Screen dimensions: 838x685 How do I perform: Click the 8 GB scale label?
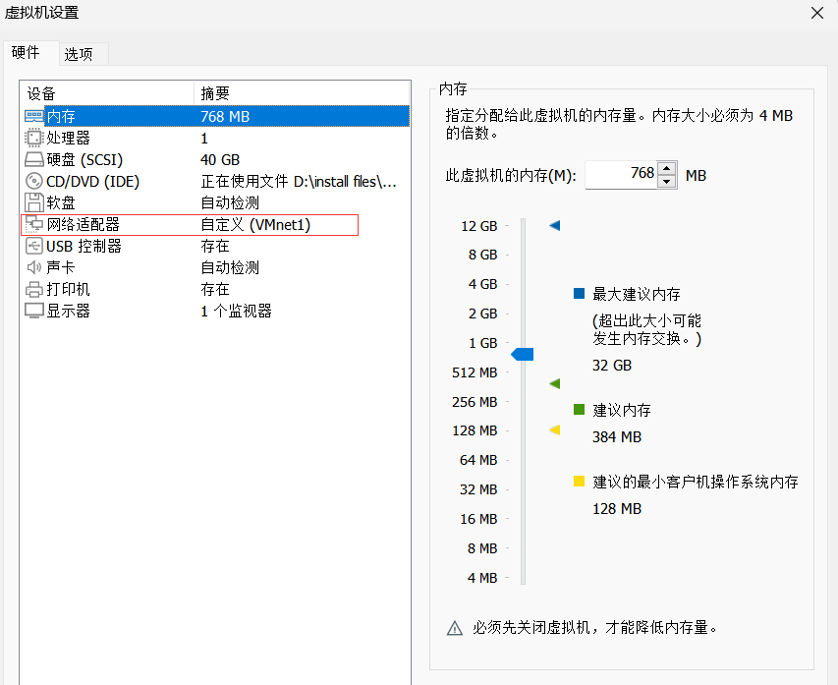pos(482,255)
